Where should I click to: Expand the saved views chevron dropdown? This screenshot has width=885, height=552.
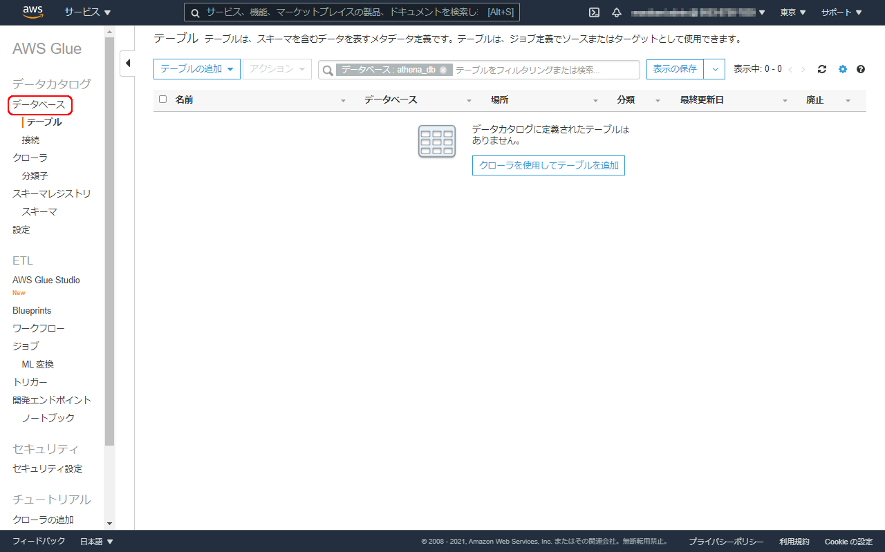point(715,69)
